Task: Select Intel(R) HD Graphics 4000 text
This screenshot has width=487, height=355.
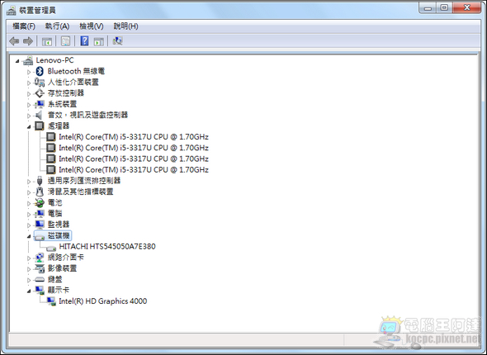Action: click(103, 301)
